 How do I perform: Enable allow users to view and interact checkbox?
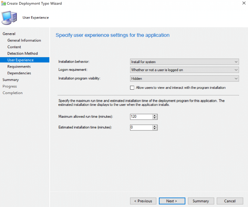coord(132,88)
